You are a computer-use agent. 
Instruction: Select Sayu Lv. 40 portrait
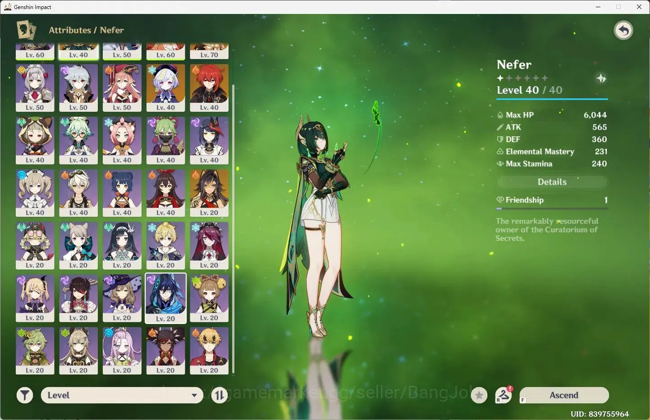35,141
